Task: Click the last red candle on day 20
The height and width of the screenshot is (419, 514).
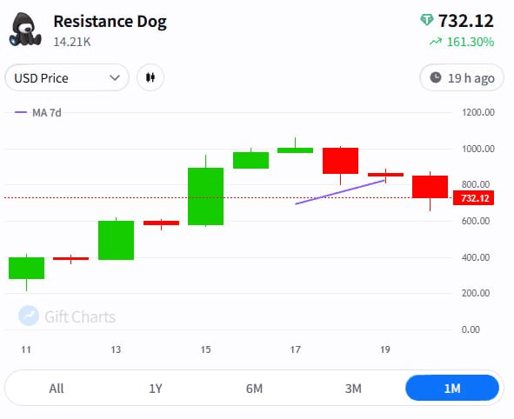Action: click(431, 187)
